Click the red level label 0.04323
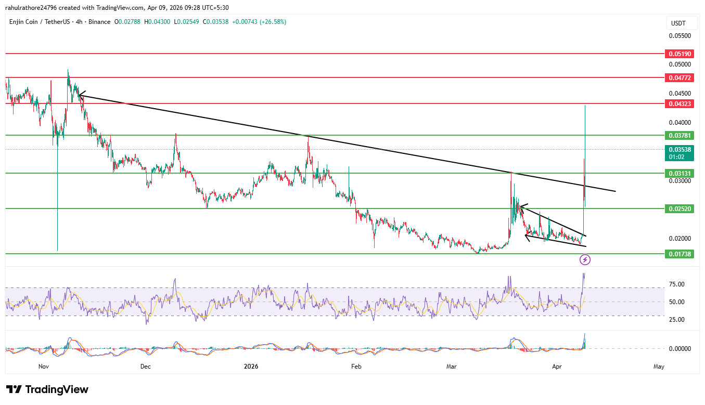 pyautogui.click(x=679, y=103)
